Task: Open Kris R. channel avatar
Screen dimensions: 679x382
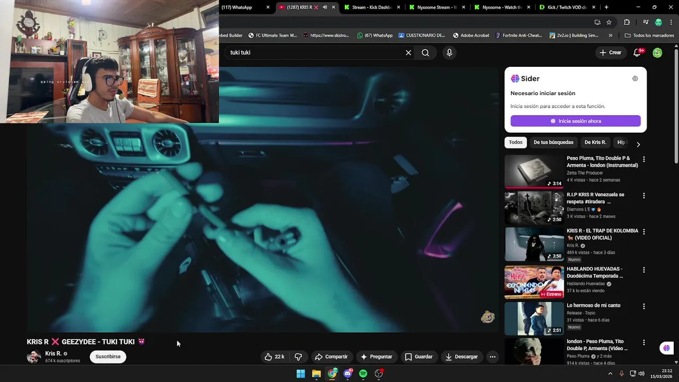Action: click(x=34, y=357)
